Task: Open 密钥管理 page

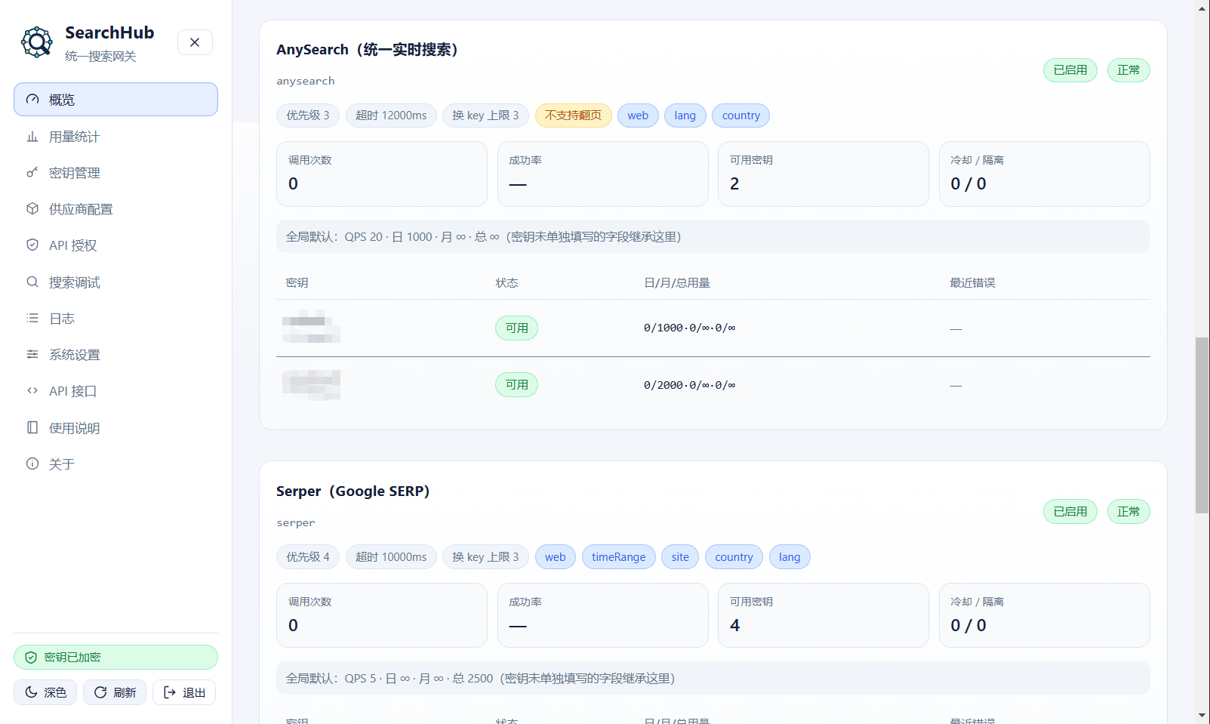Action: [115, 173]
